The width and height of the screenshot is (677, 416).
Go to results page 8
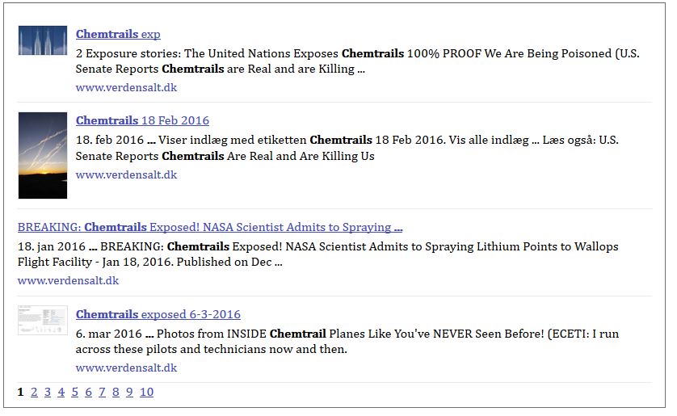[116, 392]
